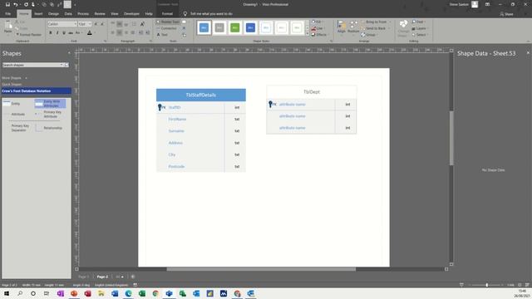The height and width of the screenshot is (299, 532).
Task: Open the All pages dropdown
Action: click(120, 277)
